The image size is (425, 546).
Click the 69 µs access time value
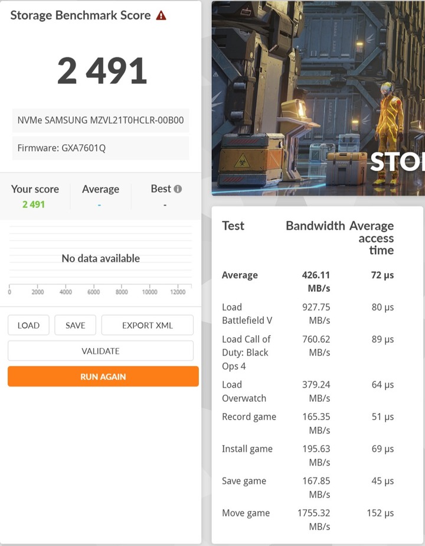click(x=382, y=449)
